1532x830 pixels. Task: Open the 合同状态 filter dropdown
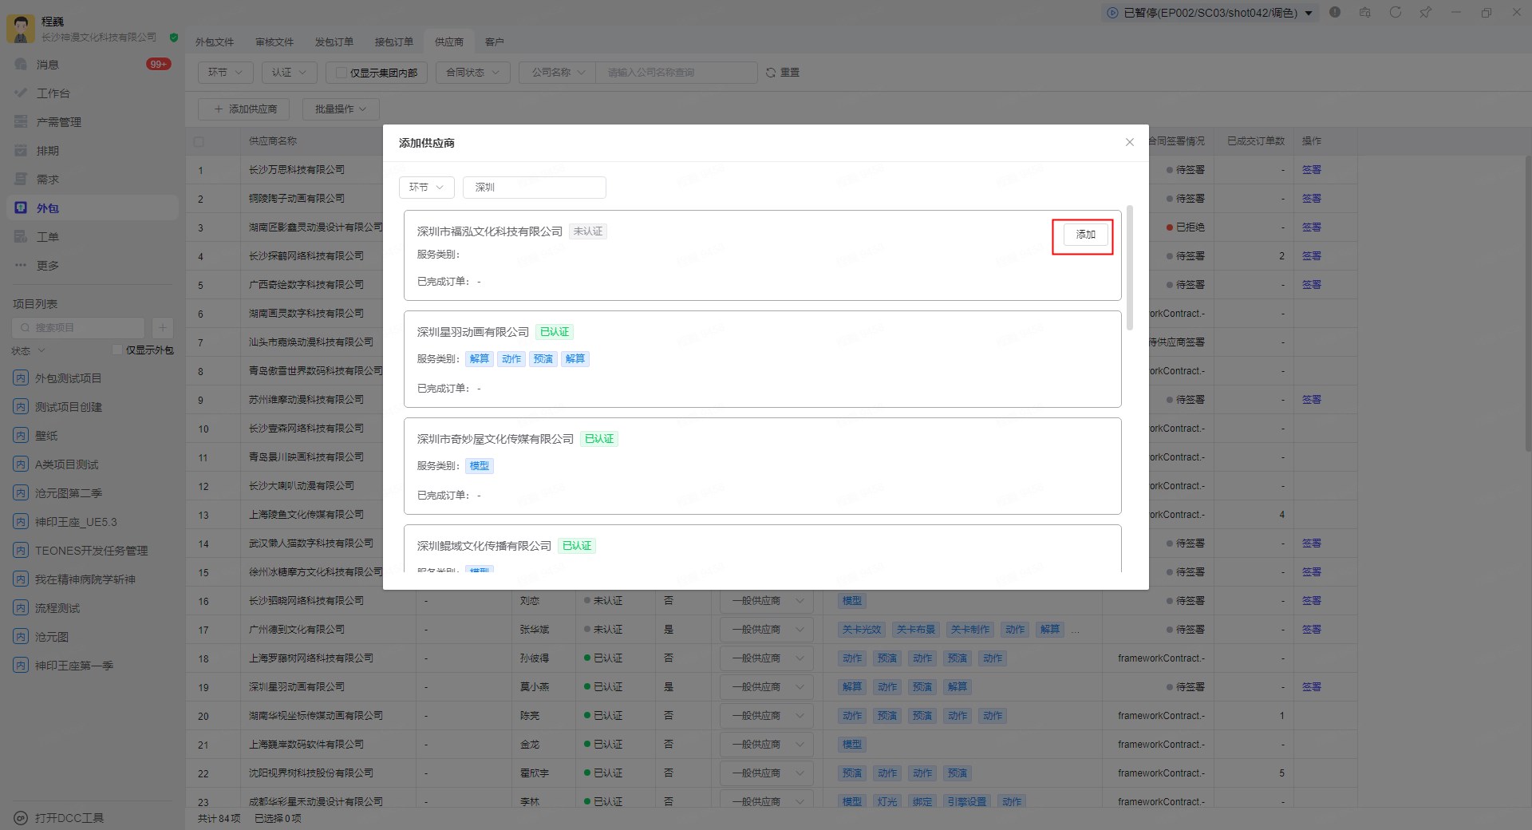472,73
